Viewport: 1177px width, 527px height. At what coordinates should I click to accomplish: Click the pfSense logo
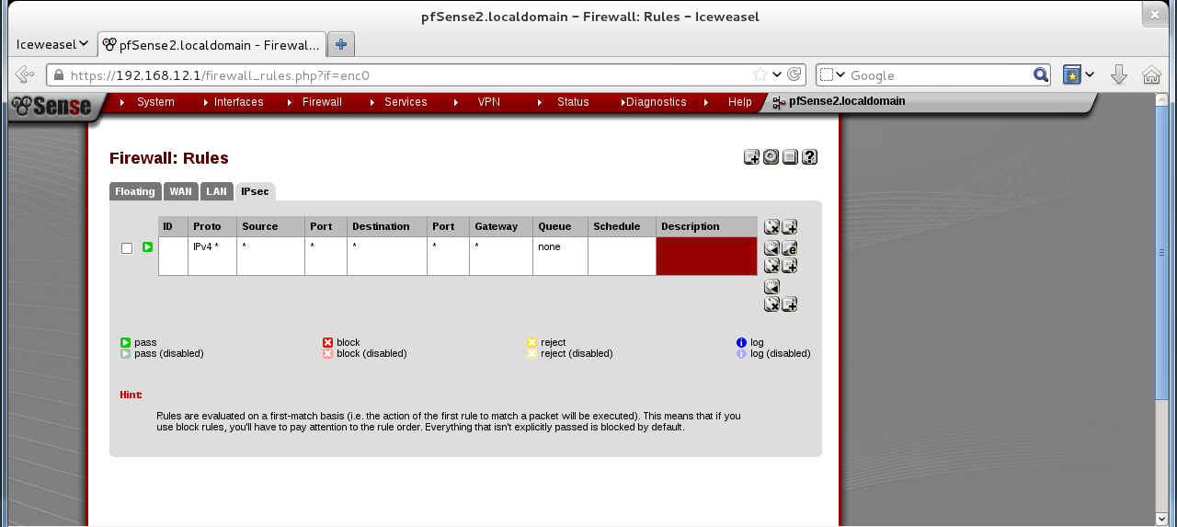[53, 107]
